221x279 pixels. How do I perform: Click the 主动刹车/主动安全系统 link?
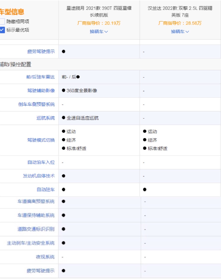pyautogui.click(x=31, y=243)
